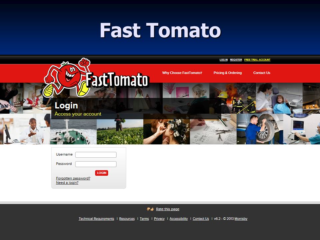Open Contact Us footer link
Viewport: 320px width, 240px height.
pyautogui.click(x=201, y=219)
